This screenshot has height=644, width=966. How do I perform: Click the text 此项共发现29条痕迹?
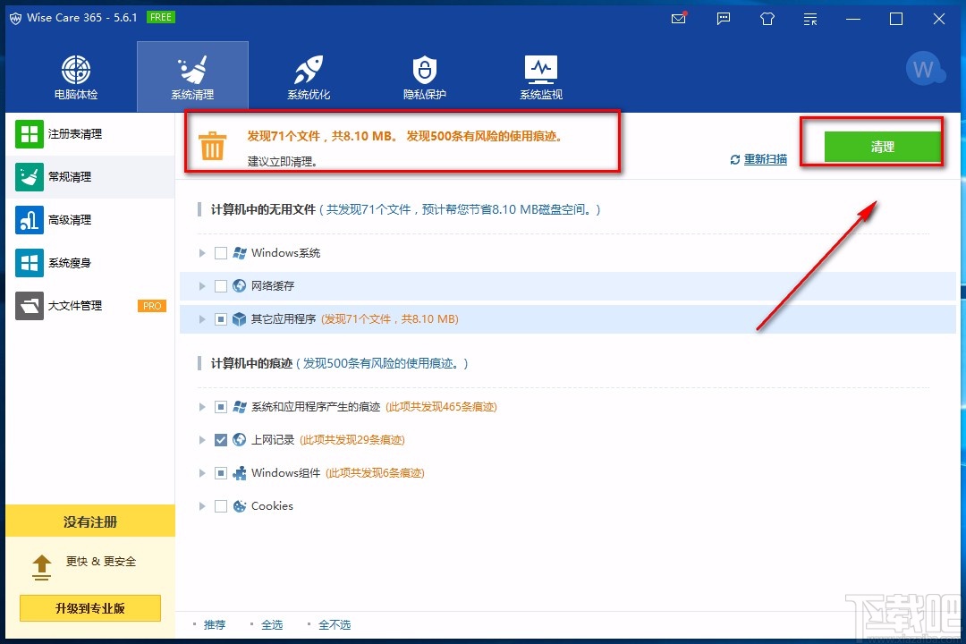352,440
